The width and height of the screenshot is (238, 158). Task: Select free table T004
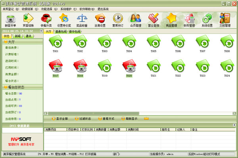tap(129, 44)
